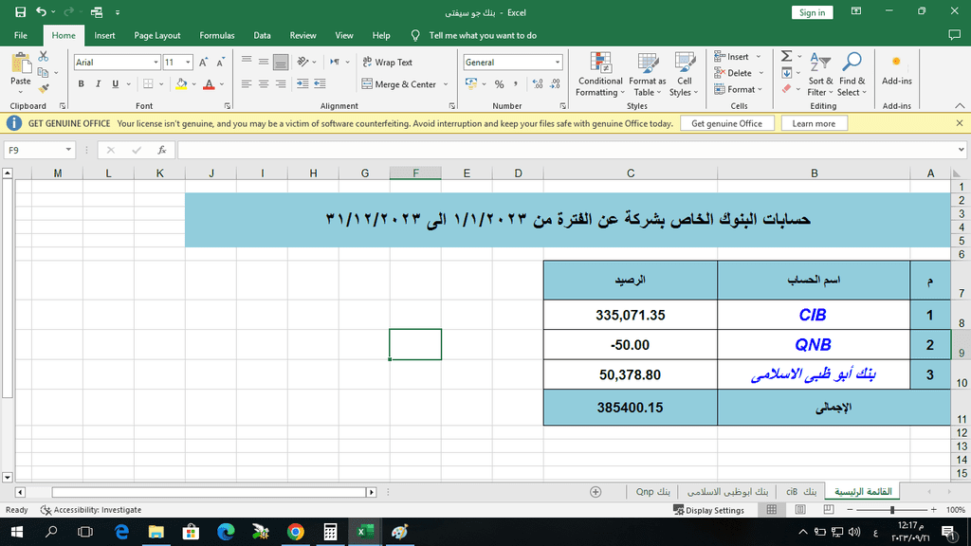Screen dimensions: 971x546
Task: Toggle underline formatting
Action: (115, 83)
